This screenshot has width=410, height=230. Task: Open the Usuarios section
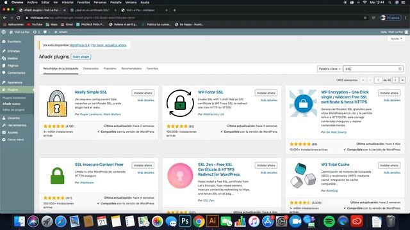pyautogui.click(x=13, y=118)
